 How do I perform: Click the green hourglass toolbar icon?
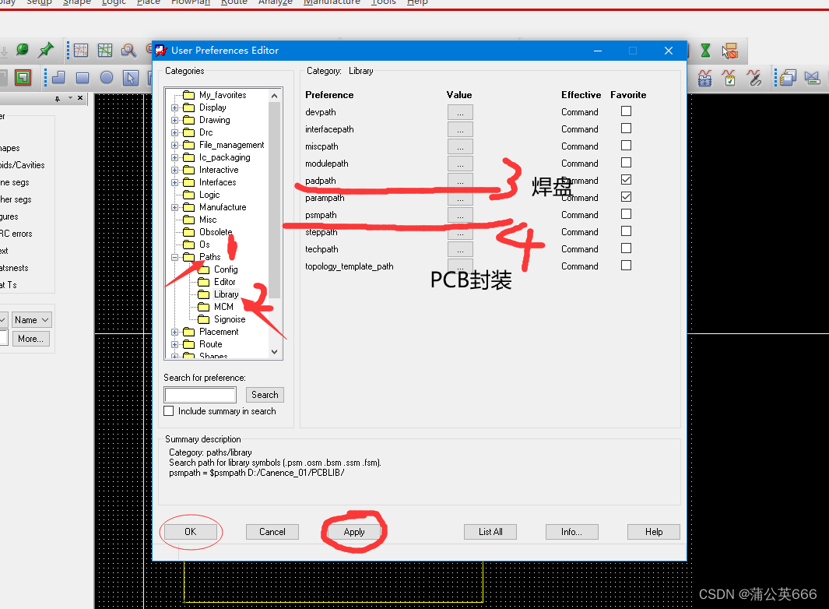pyautogui.click(x=705, y=51)
